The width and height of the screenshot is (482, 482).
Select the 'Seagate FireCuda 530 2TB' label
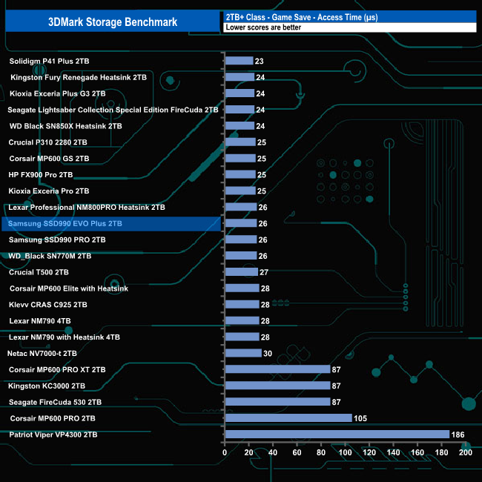(x=55, y=402)
